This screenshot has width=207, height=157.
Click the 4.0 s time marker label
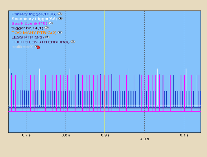click(x=145, y=139)
